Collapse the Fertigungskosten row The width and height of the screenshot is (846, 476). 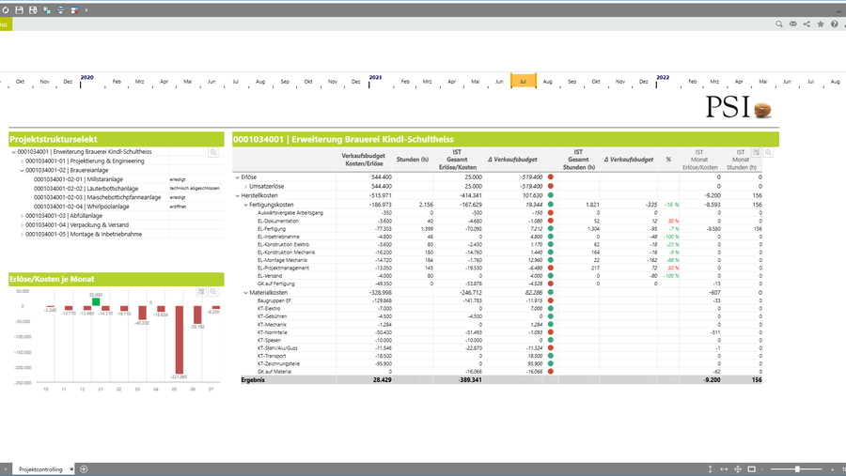click(245, 205)
